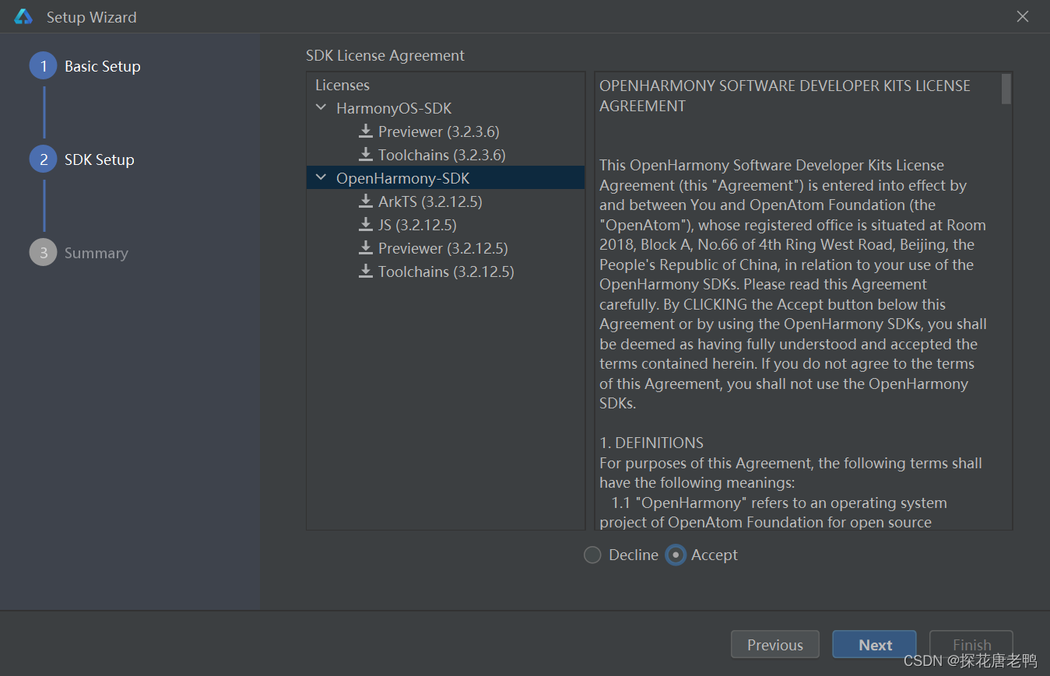Screen dimensions: 1050x676
Task: Select the Accept radio button
Action: [x=676, y=555]
